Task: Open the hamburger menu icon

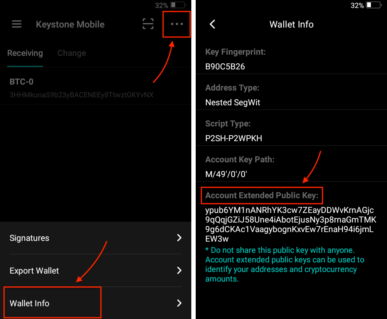Action: point(17,24)
